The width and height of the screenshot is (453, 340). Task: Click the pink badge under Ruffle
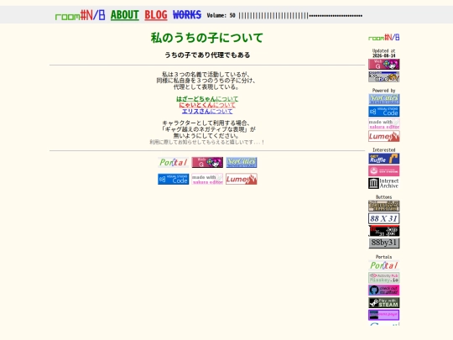click(384, 171)
